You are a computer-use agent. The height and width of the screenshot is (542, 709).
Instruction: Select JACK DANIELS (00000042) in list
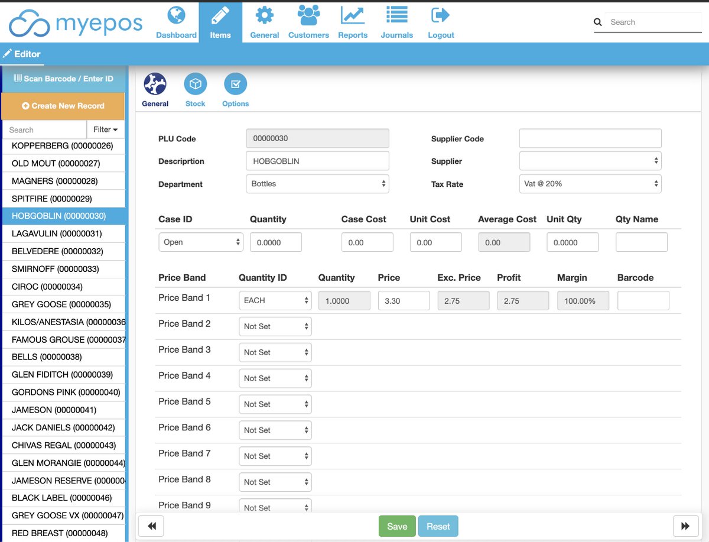(x=63, y=427)
